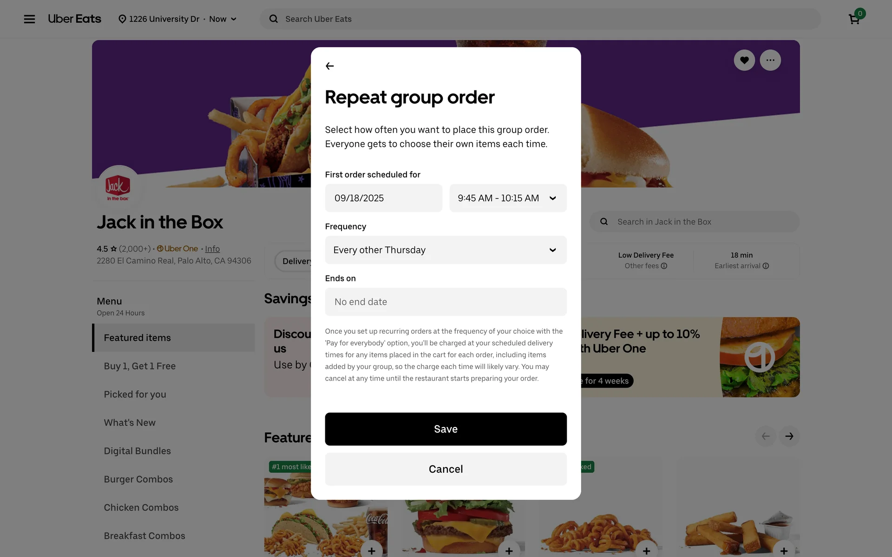Cancel the repeat group order dialog
The height and width of the screenshot is (557, 892).
click(x=446, y=469)
